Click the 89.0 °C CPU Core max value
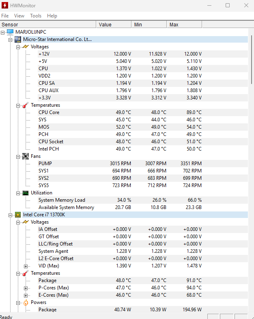Viewport: 254px width, 319px height. pos(194,112)
